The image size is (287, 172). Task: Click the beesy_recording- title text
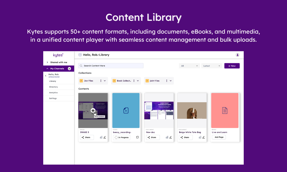tap(122, 132)
